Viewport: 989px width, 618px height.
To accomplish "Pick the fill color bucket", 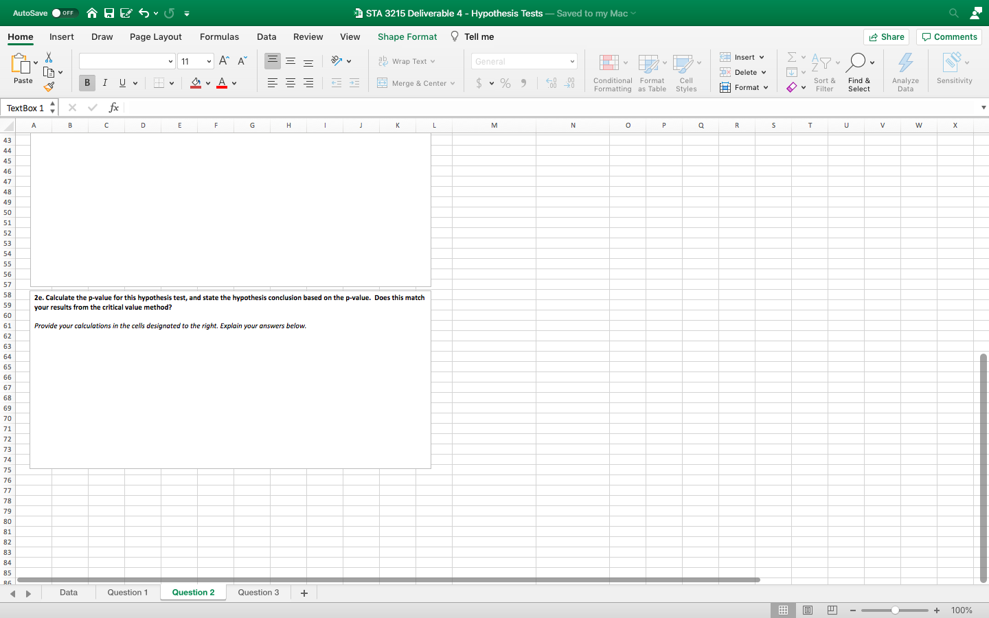I will click(196, 83).
